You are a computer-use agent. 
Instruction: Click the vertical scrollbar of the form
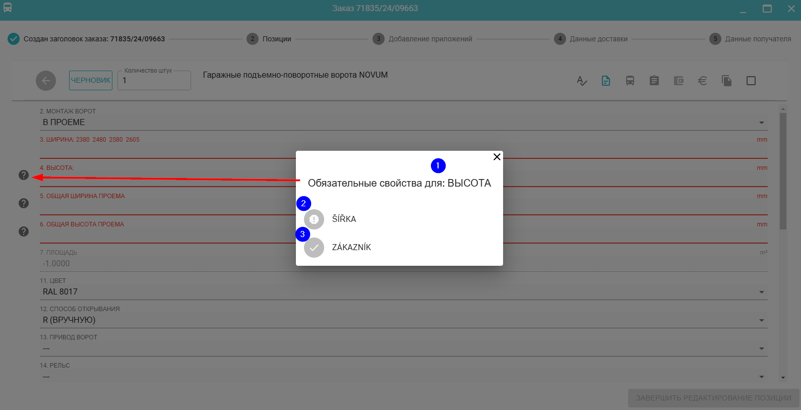click(x=783, y=171)
